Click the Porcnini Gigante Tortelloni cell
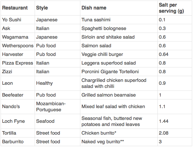The width and height of the screenshot is (193, 147). (119, 71)
